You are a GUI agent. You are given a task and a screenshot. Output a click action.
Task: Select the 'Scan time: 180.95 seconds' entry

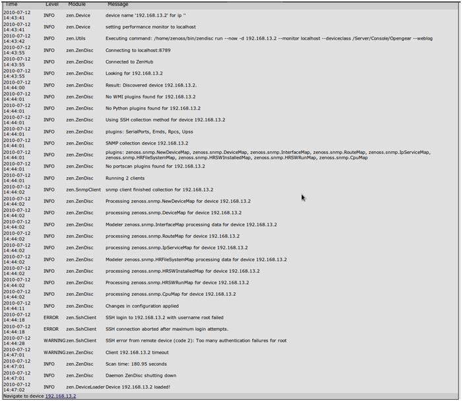[136, 364]
